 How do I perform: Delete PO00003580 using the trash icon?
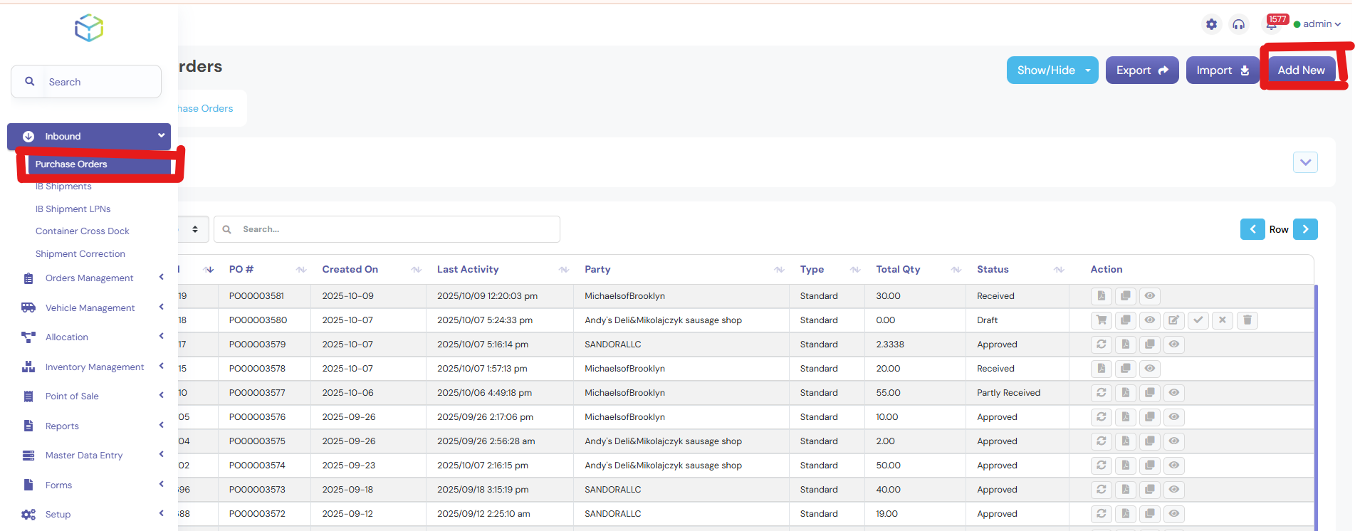tap(1247, 320)
